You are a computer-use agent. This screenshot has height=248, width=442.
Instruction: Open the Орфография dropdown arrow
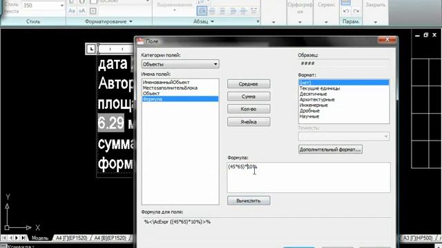pos(300,22)
